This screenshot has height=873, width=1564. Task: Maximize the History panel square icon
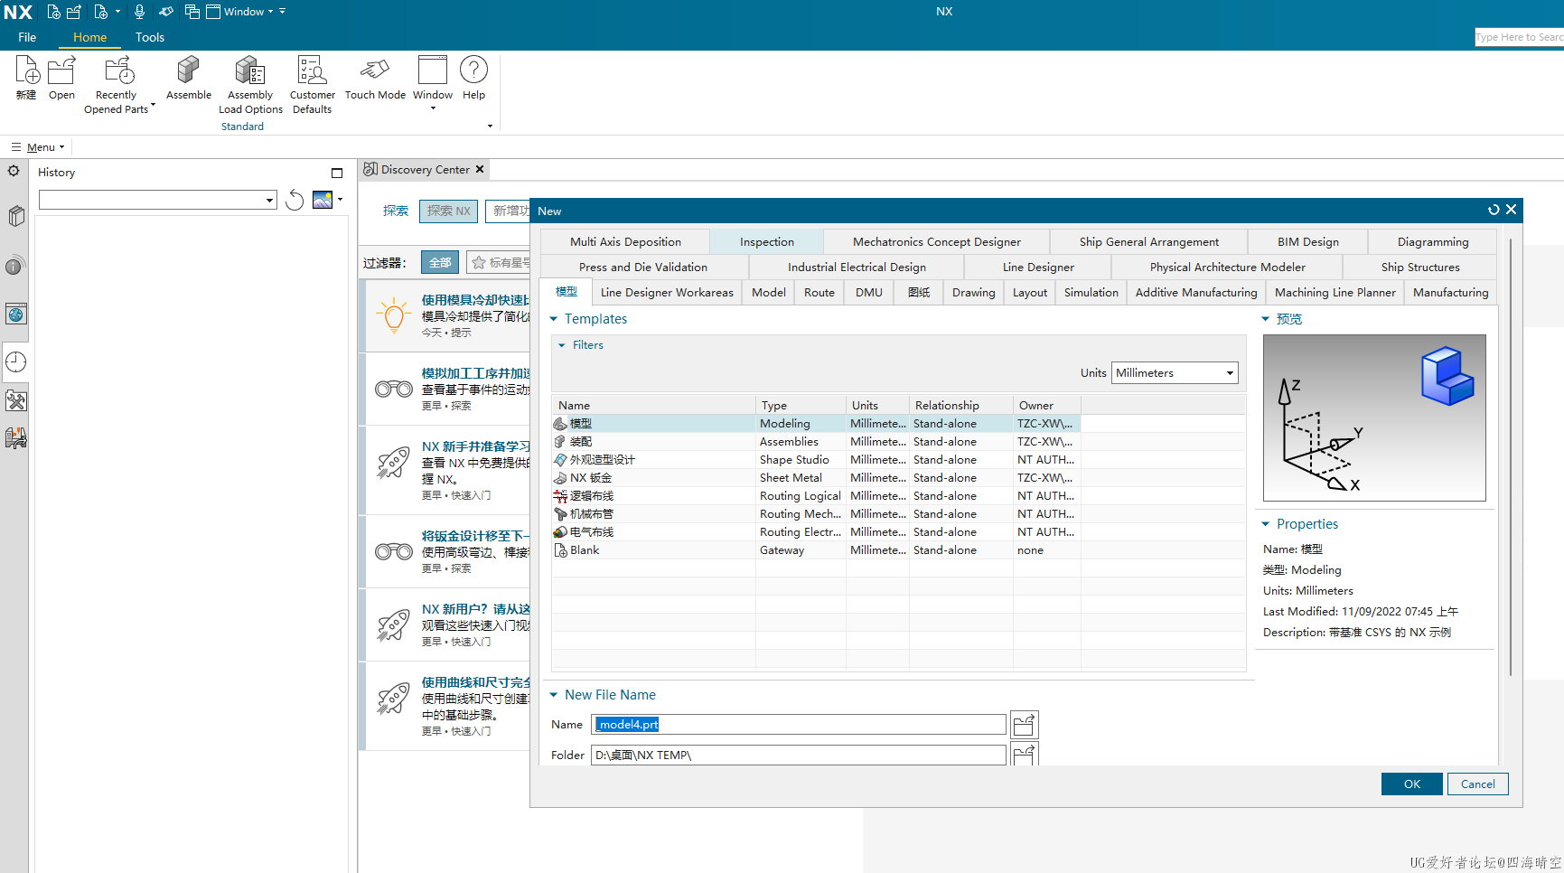337,173
